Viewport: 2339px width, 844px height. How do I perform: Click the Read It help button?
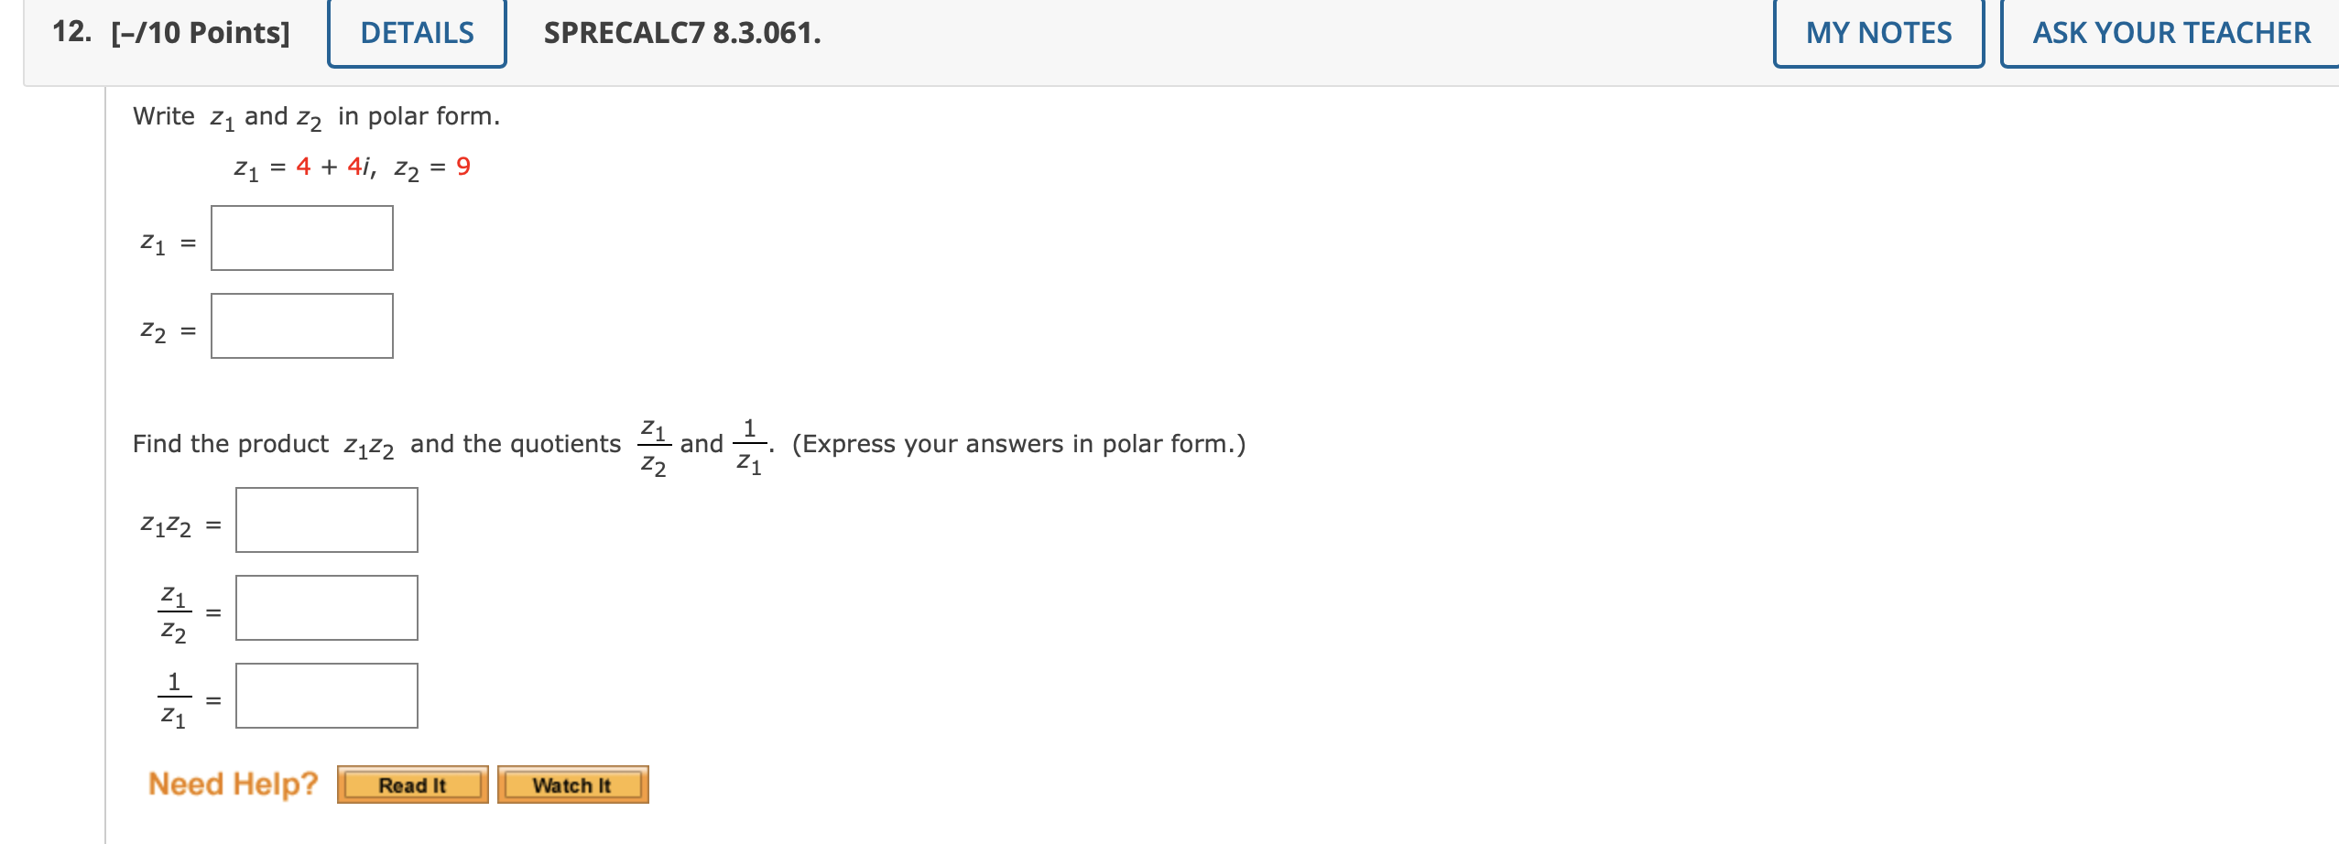click(412, 784)
